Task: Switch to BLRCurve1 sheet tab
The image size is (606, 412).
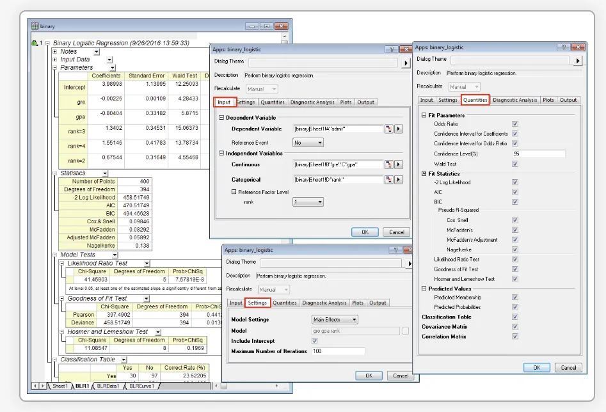Action: click(141, 386)
